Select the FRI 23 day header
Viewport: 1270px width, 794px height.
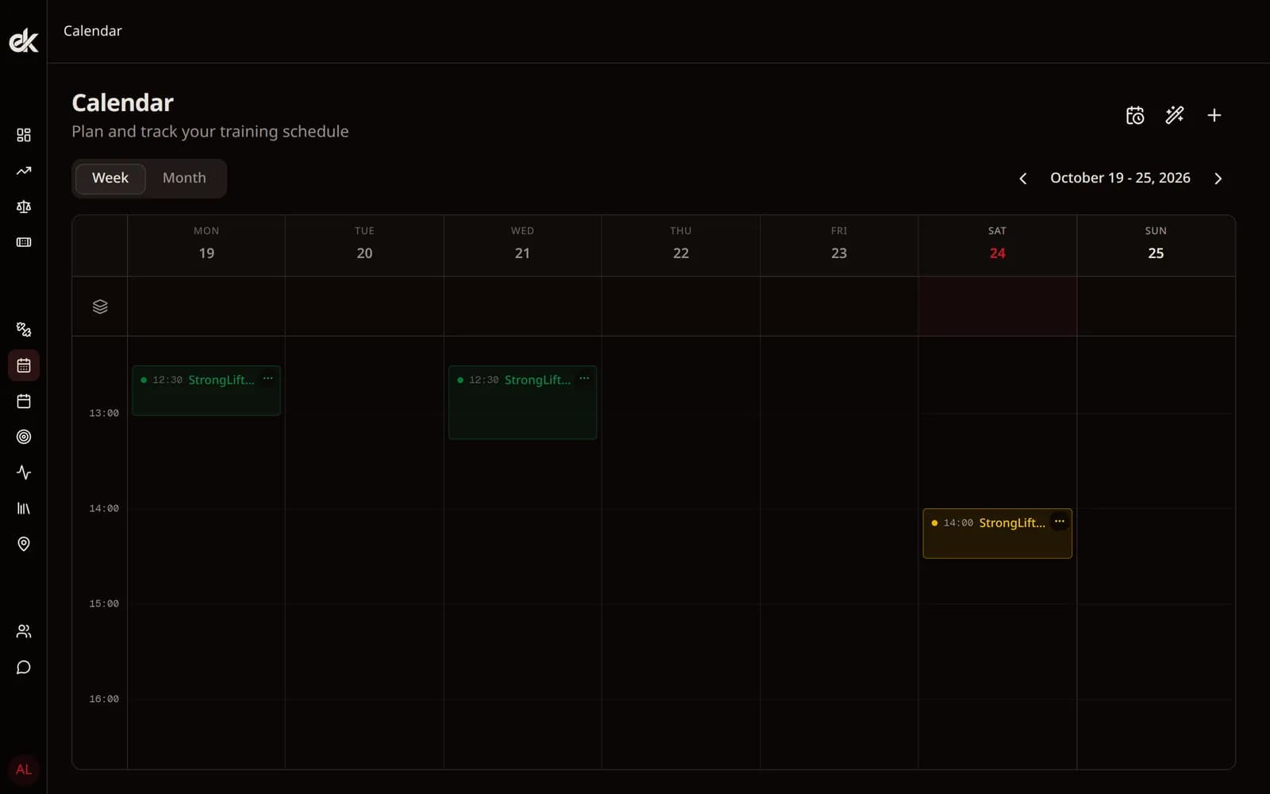(839, 245)
